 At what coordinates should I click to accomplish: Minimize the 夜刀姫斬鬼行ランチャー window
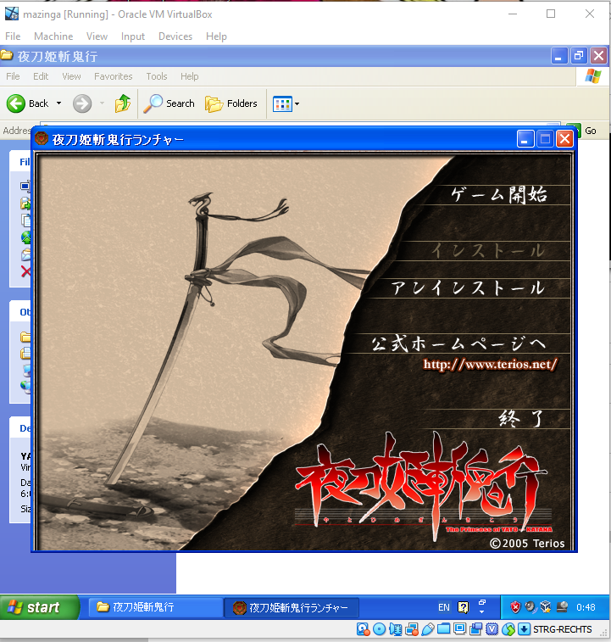click(x=525, y=139)
